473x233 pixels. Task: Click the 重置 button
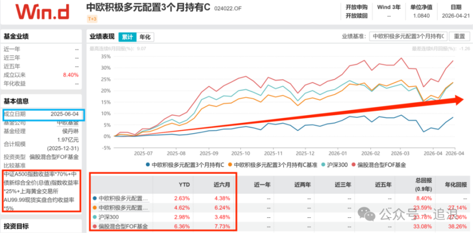click(459, 36)
